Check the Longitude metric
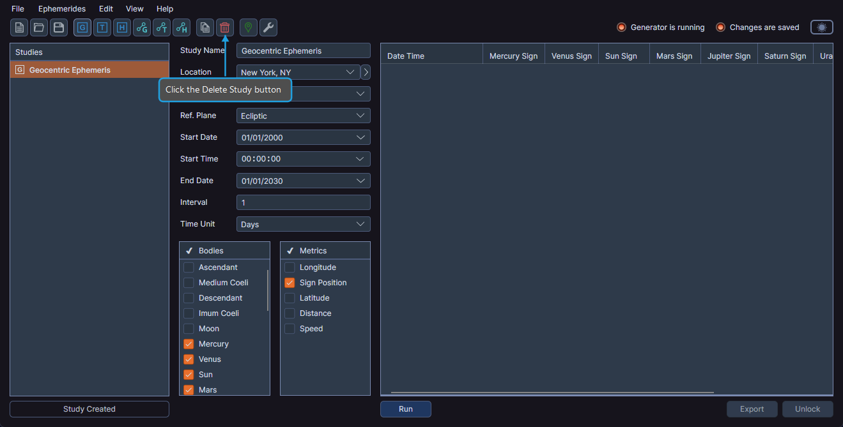The width and height of the screenshot is (843, 427). click(290, 267)
